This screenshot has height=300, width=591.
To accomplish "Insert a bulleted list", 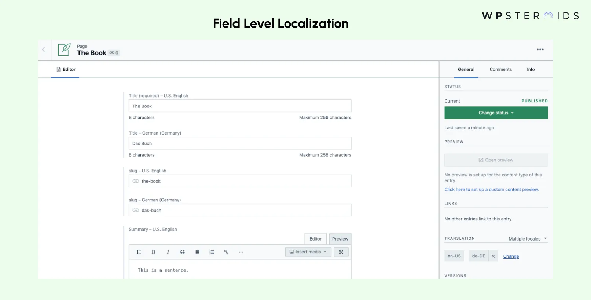I will click(x=197, y=252).
